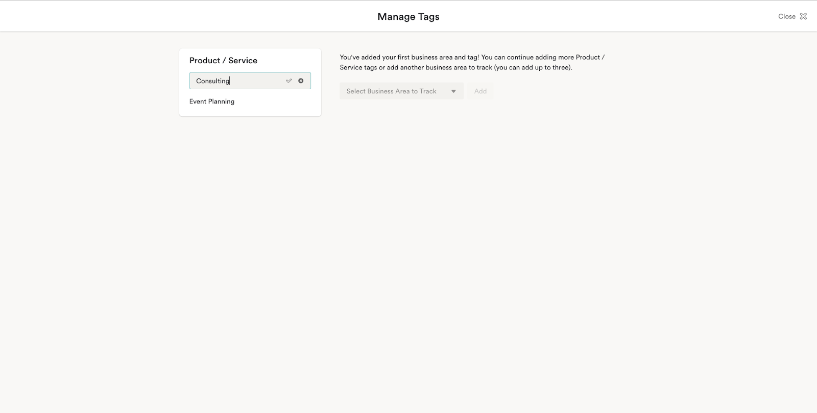The image size is (817, 413).
Task: Focus the Consulting tag input field
Action: coord(240,81)
